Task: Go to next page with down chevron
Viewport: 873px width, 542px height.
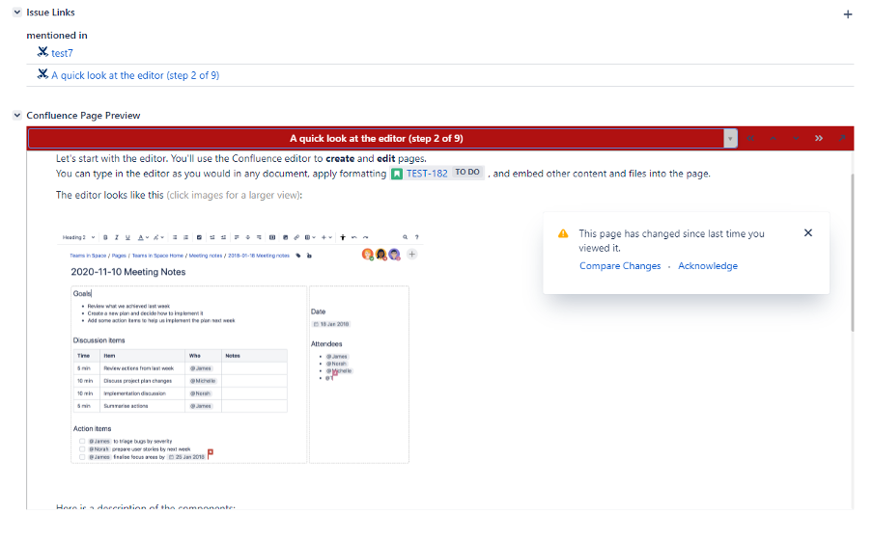Action: [x=797, y=138]
